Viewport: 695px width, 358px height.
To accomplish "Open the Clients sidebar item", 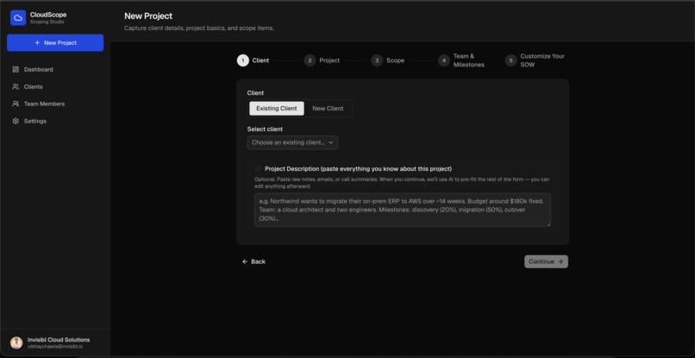I will [x=55, y=86].
